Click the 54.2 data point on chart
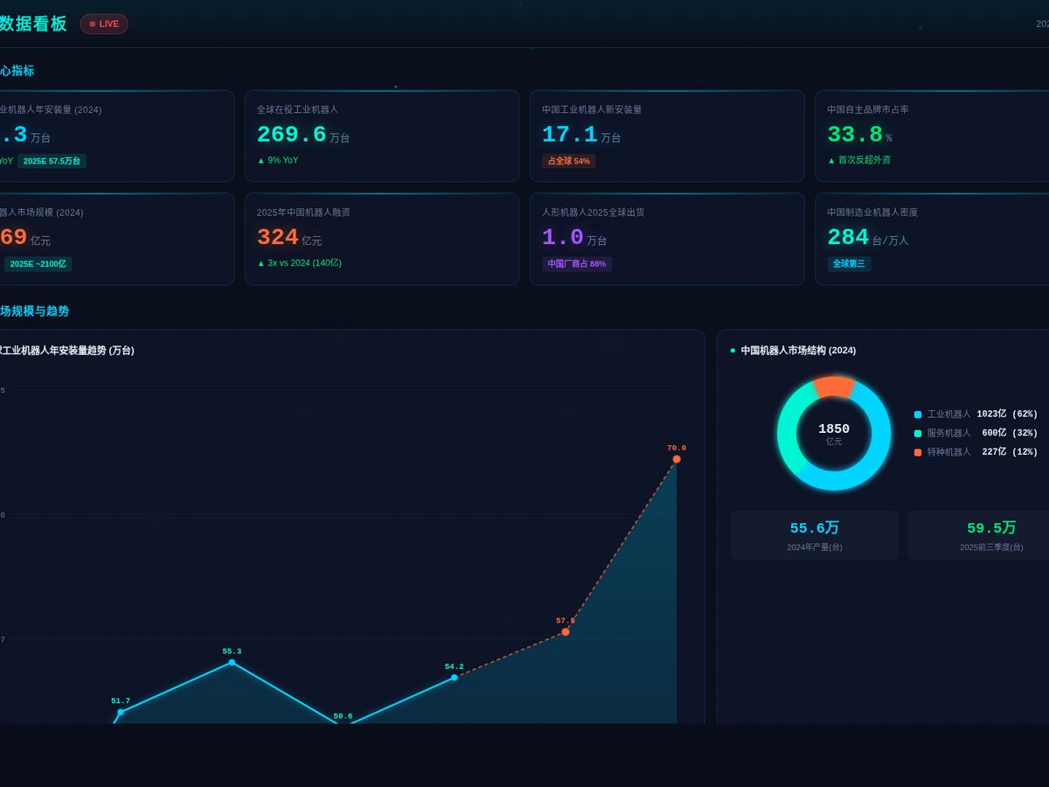This screenshot has width=1049, height=787. pyautogui.click(x=455, y=677)
